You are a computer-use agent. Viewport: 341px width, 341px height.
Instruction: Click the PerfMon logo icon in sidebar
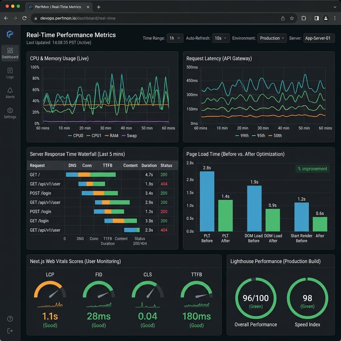[x=10, y=34]
